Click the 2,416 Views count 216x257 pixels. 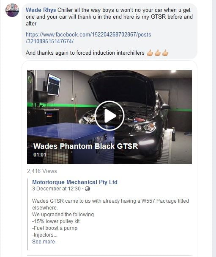[42, 171]
